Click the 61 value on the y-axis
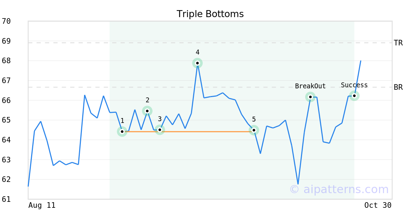 point(6,199)
